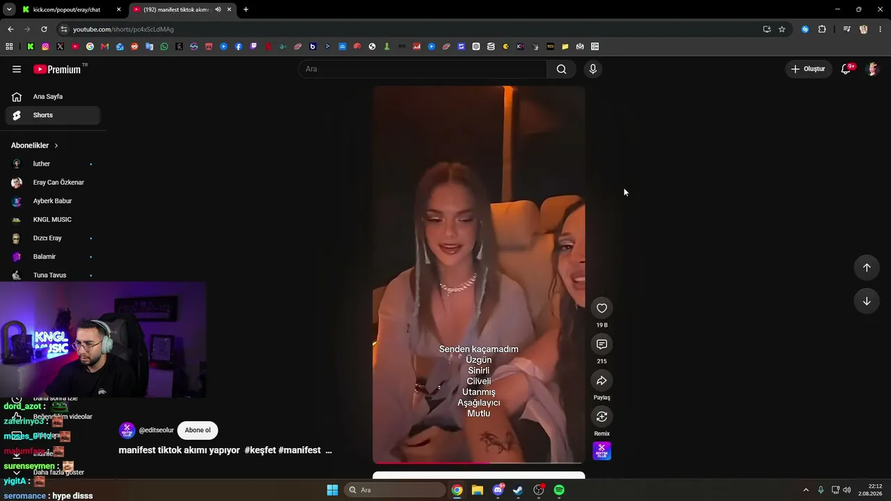
Task: Click the Abone ol subscribe button
Action: (x=198, y=430)
